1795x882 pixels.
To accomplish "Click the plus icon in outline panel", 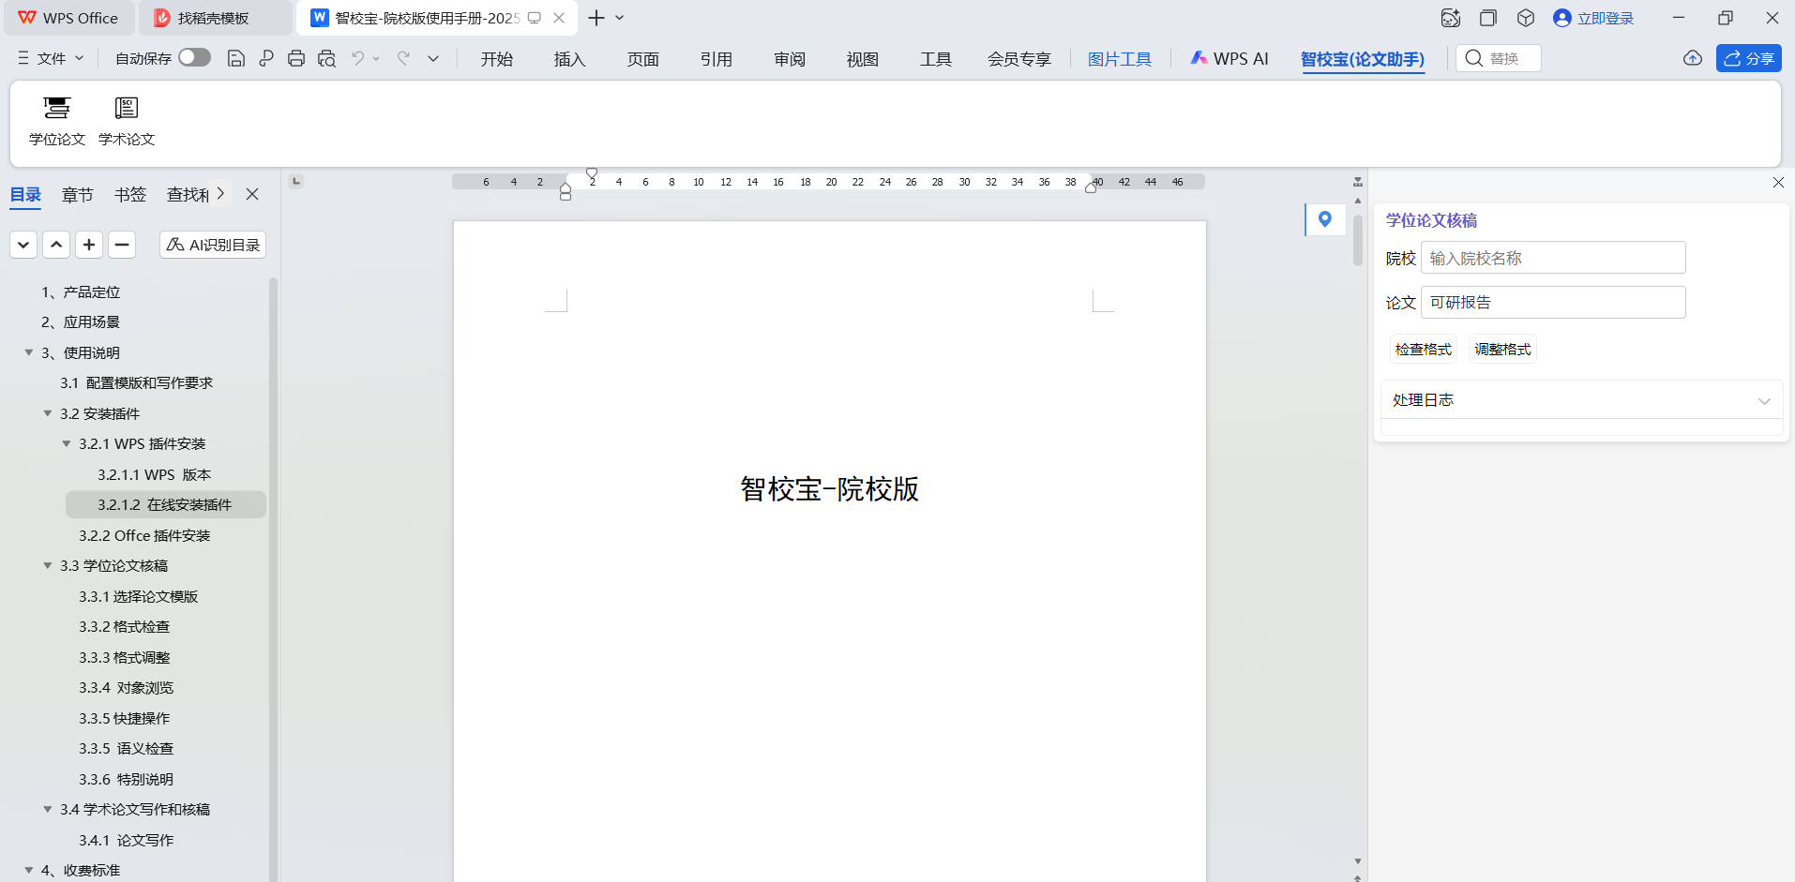I will [89, 245].
